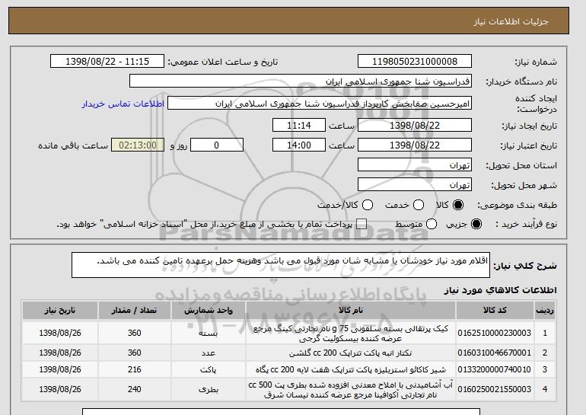Click product code 0162510000230003
Screen dimensions: 586x415
click(x=495, y=333)
